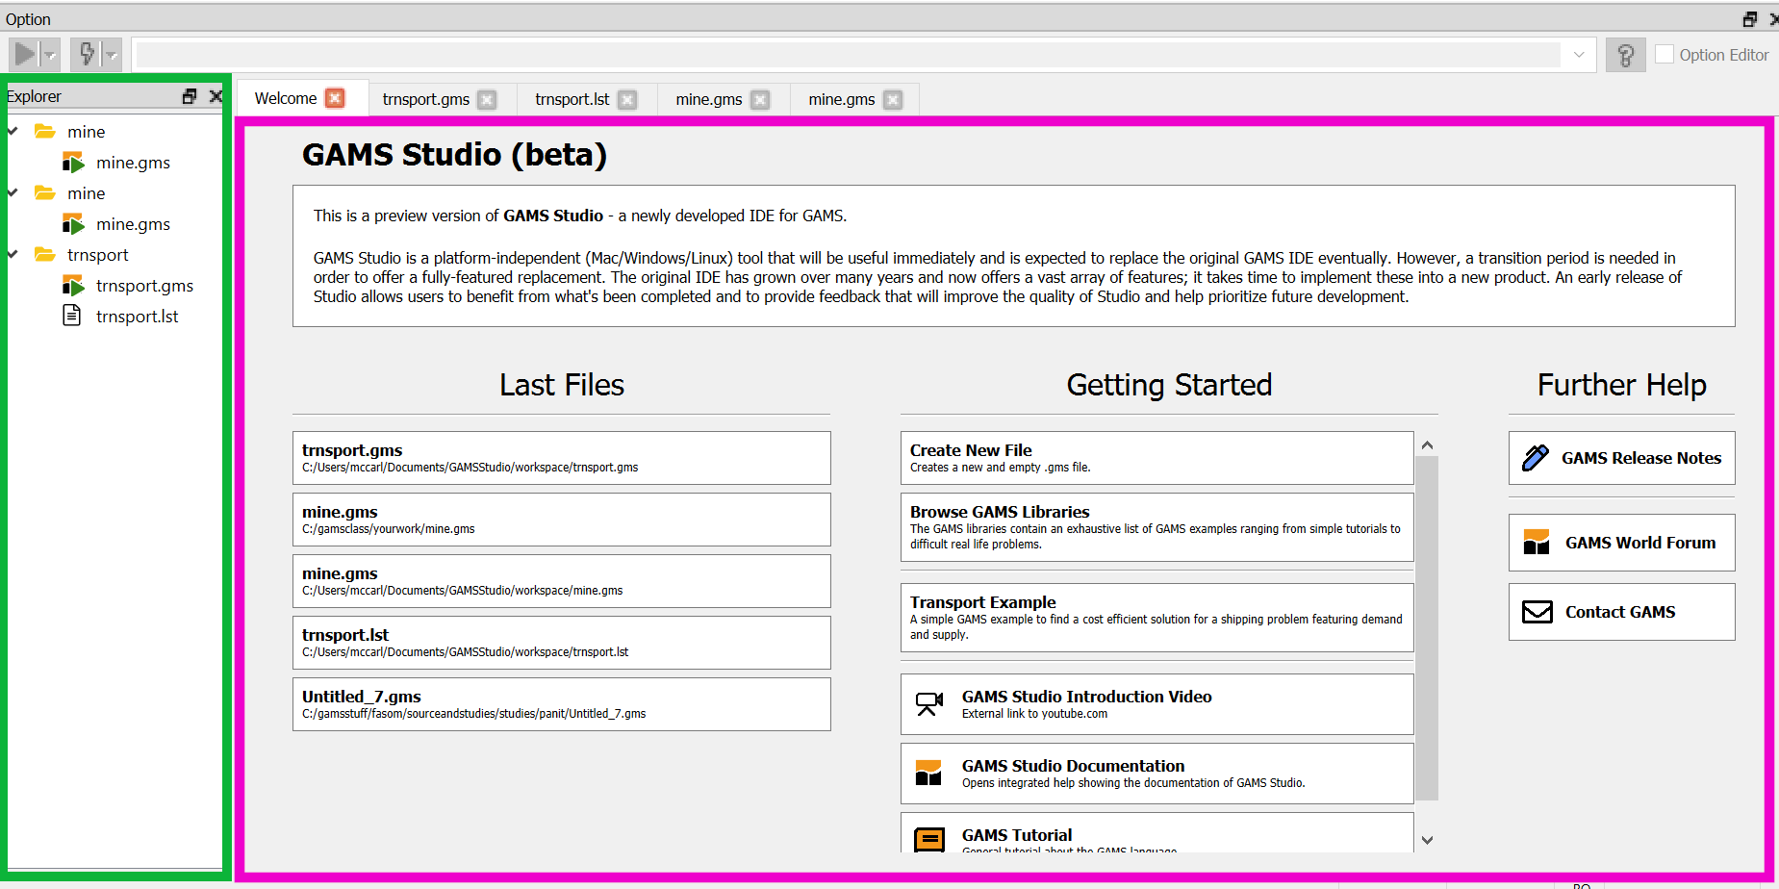Screen dimensions: 1779x889
Task: Switch to the second mine.gms tab
Action: click(842, 99)
